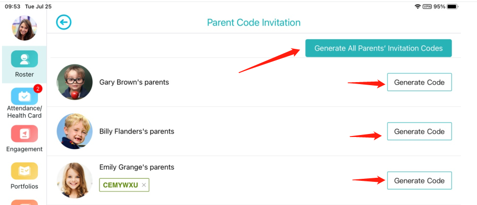This screenshot has width=477, height=205.
Task: Select Emily Grange's profile photo
Action: pos(75,180)
